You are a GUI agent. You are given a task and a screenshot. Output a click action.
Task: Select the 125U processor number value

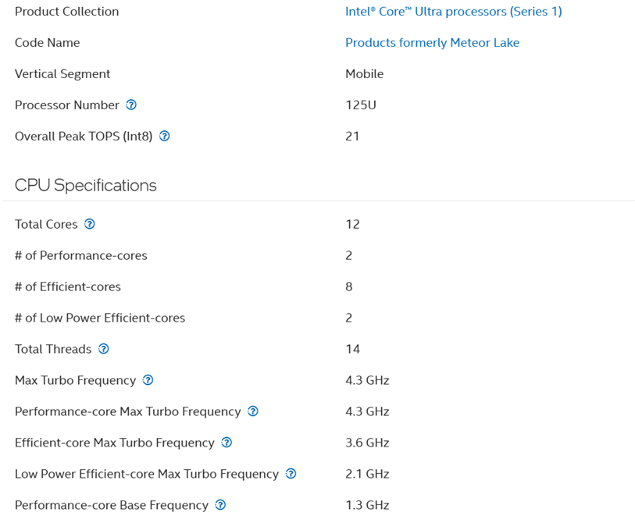pos(361,105)
